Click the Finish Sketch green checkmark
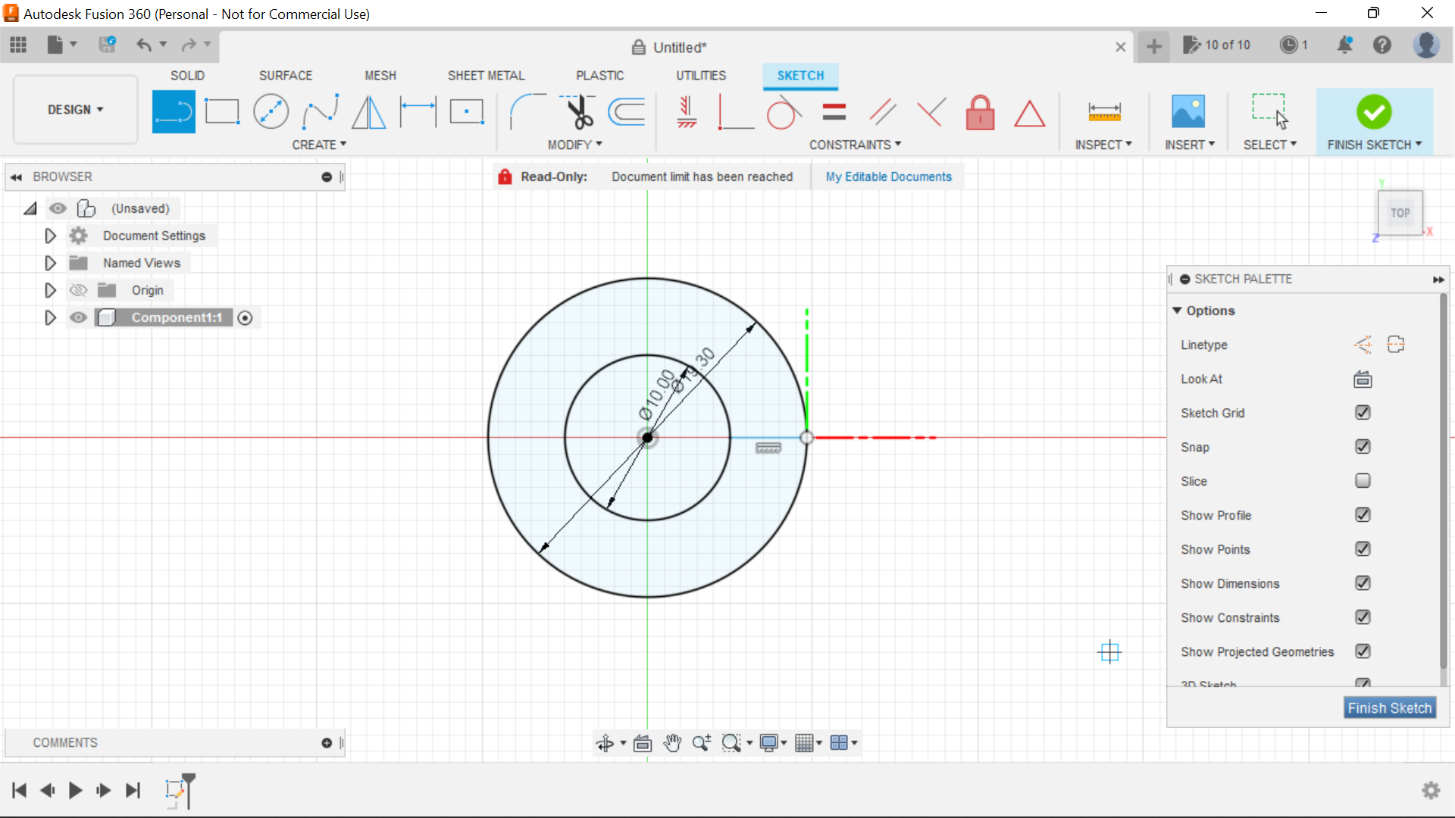 [x=1374, y=112]
